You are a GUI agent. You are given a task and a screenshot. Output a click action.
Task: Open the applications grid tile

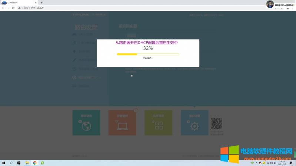click(x=159, y=123)
